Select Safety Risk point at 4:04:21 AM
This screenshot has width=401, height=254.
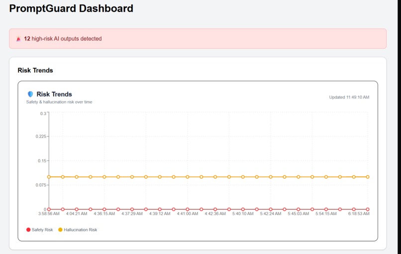point(77,209)
